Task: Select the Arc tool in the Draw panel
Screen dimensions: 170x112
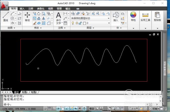Action: coord(12,14)
